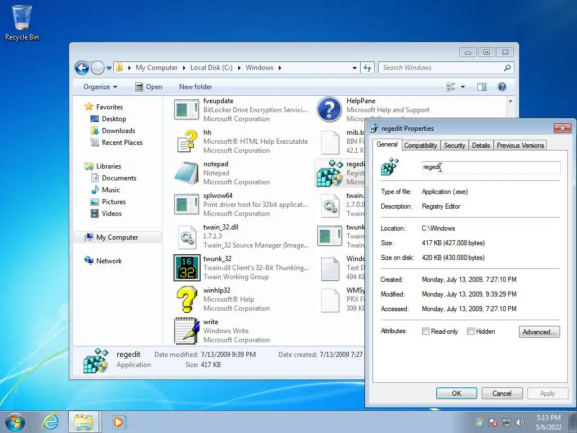Open the Organize dropdown menu
This screenshot has height=433, width=577.
click(100, 87)
